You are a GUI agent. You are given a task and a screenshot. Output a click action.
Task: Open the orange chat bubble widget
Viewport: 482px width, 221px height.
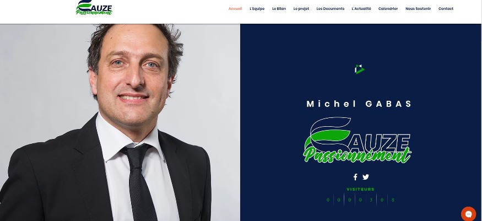coord(468,214)
